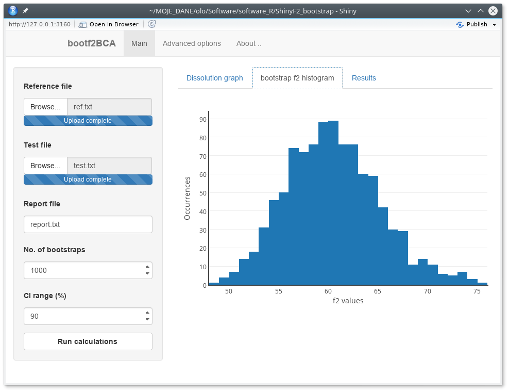This screenshot has width=509, height=392.
Task: Click Open in Browser
Action: pos(109,24)
